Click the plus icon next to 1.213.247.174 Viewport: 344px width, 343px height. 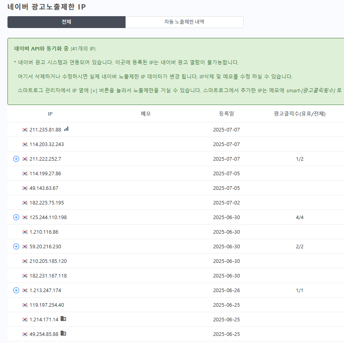[x=16, y=291]
